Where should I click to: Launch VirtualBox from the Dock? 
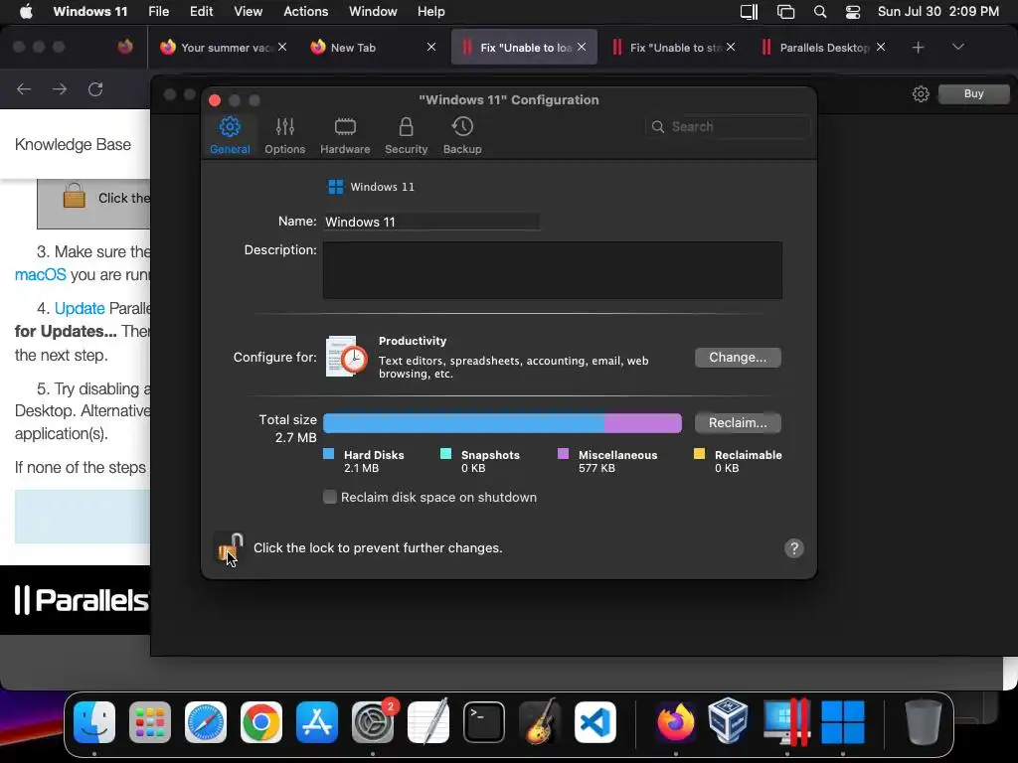point(728,720)
